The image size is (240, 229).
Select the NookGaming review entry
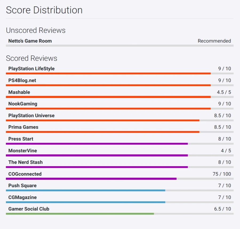pyautogui.click(x=23, y=104)
